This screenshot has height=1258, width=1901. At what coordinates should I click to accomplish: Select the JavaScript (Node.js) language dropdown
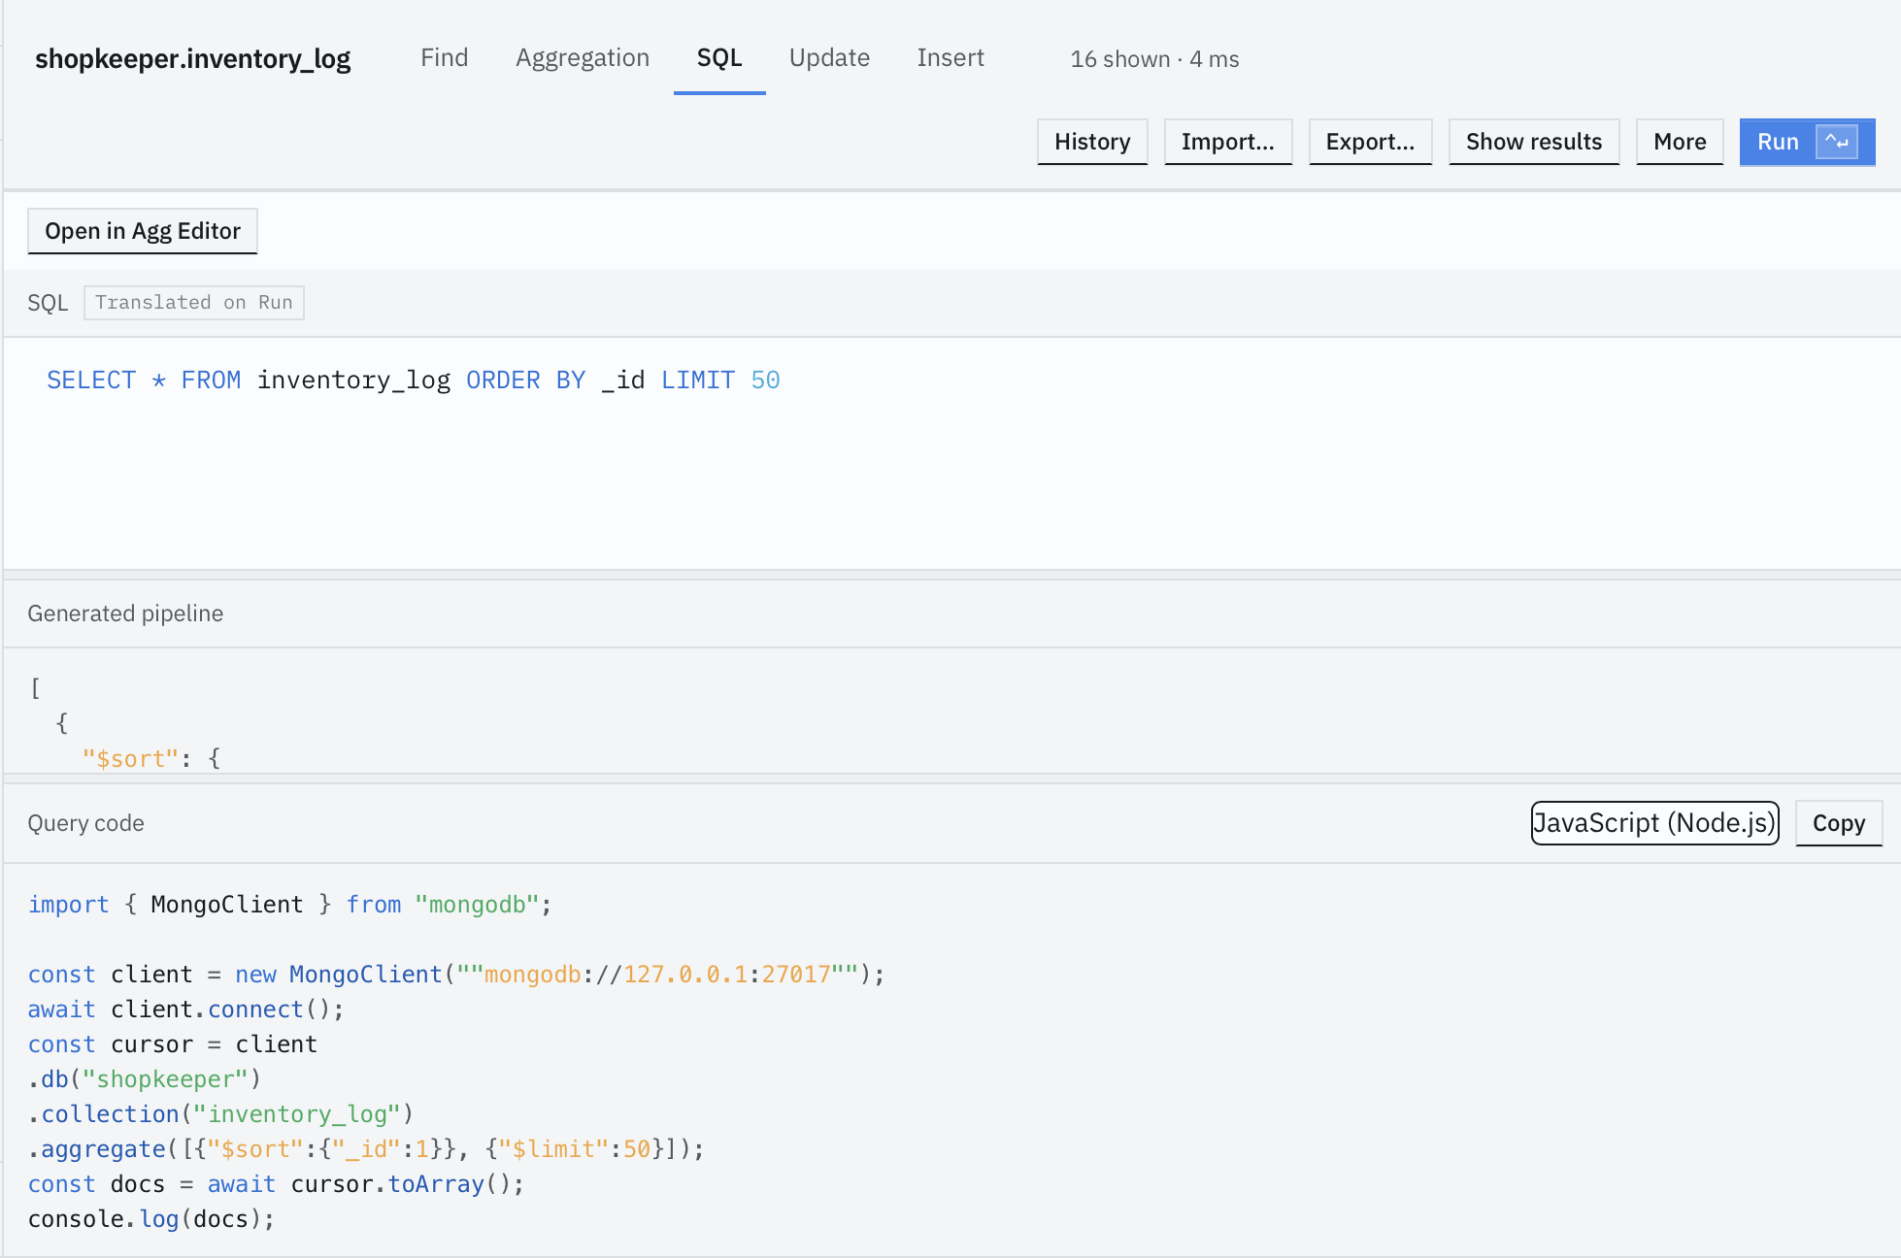point(1654,823)
